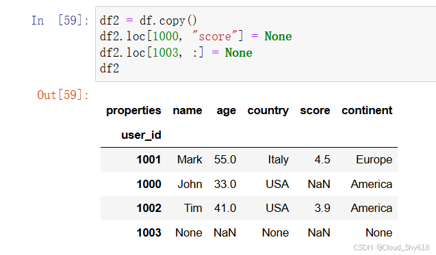
Task: Click the country cell 'USA' in row 1002
Action: pyautogui.click(x=277, y=208)
